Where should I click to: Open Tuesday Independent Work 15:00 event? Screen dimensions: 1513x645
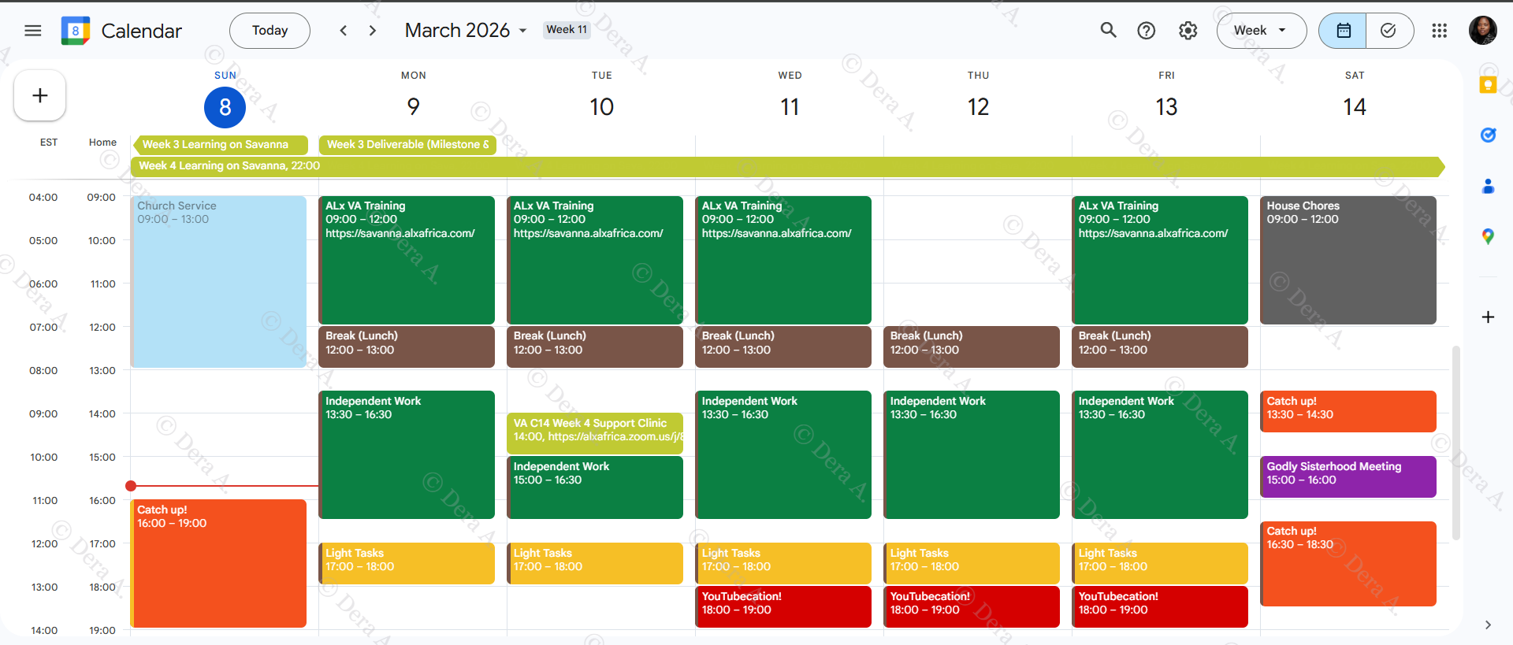(x=595, y=487)
